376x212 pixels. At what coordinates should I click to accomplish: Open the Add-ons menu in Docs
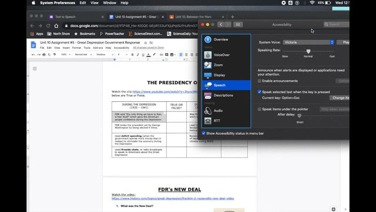pyautogui.click(x=98, y=48)
